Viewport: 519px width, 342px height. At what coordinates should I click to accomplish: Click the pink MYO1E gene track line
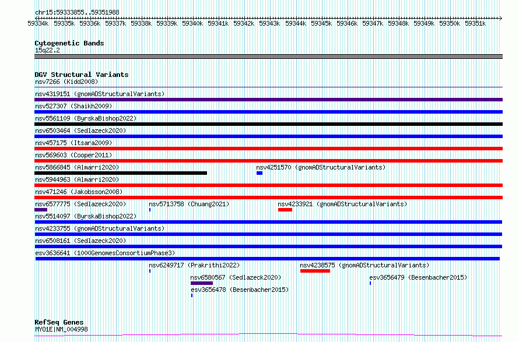tap(268, 335)
